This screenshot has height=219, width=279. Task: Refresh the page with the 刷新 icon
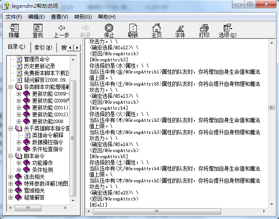click(x=133, y=30)
